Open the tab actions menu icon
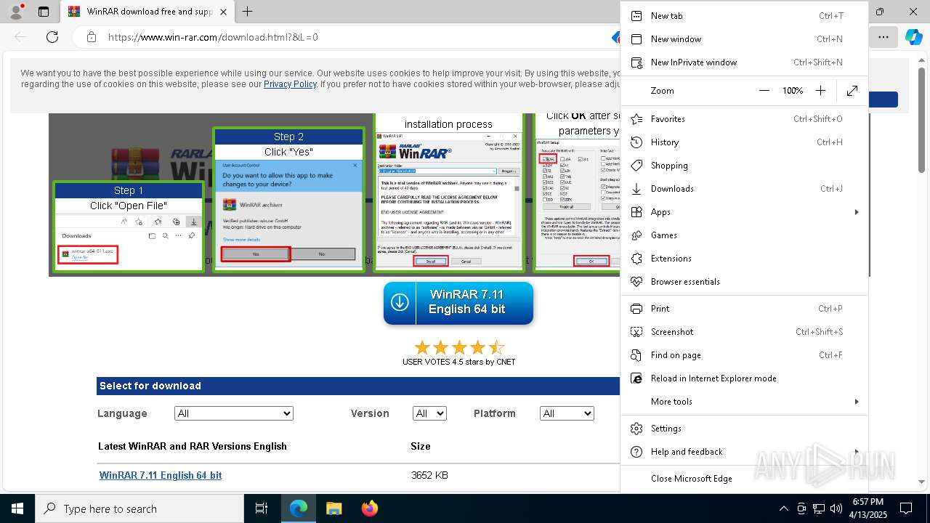The height and width of the screenshot is (523, 930). coord(44,12)
